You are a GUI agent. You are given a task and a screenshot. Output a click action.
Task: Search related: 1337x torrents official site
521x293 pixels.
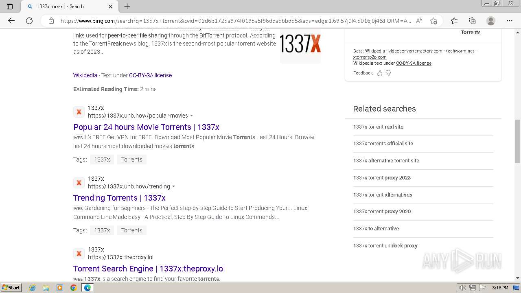coord(383,144)
